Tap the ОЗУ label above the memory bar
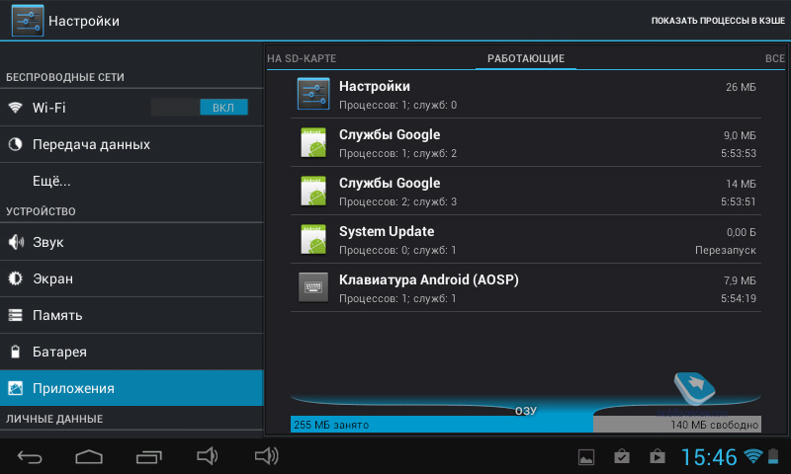The image size is (791, 474). (526, 411)
